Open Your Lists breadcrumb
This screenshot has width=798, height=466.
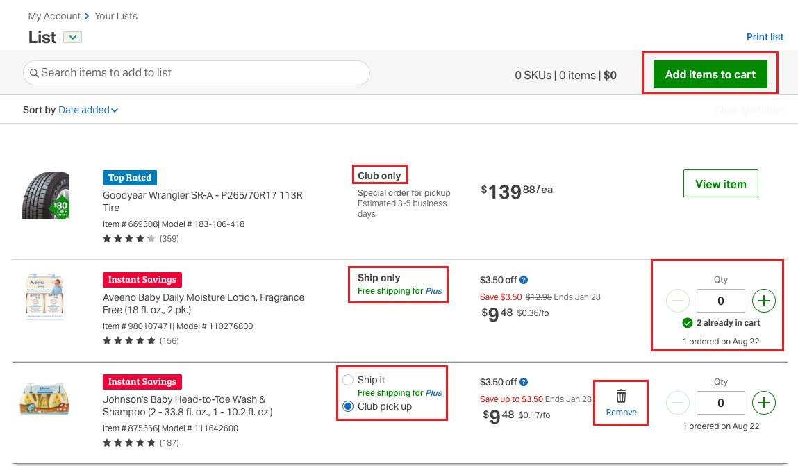116,16
